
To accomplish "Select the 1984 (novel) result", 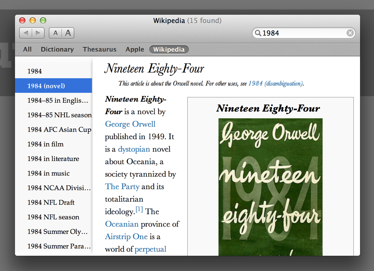I will click(x=54, y=86).
